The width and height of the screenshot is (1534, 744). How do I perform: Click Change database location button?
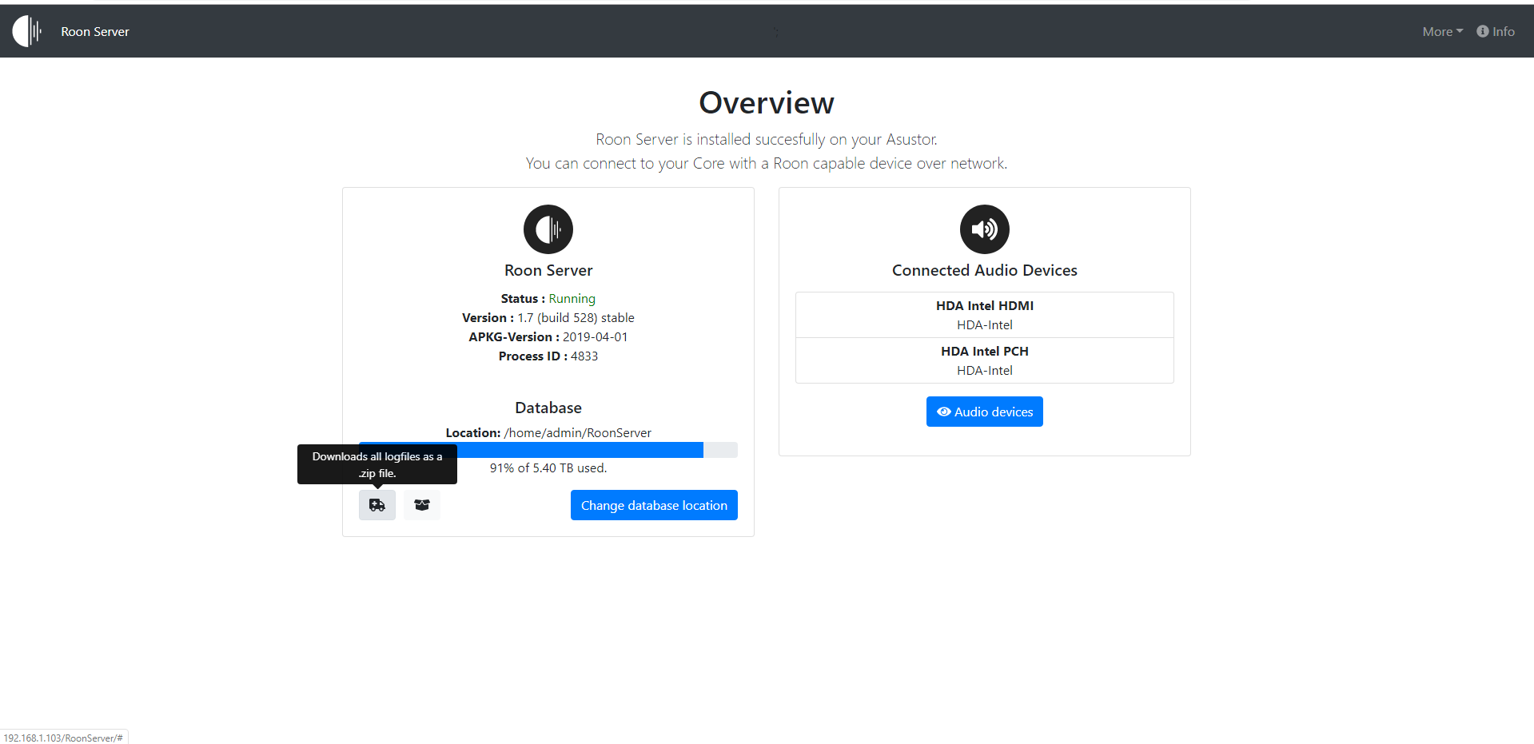[x=654, y=505]
